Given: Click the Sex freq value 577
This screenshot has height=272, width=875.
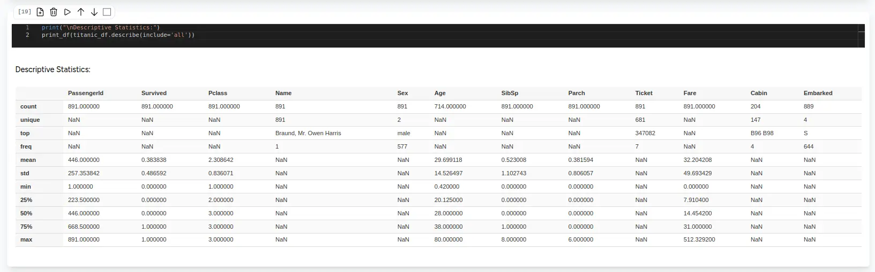Looking at the screenshot, I should (x=402, y=146).
